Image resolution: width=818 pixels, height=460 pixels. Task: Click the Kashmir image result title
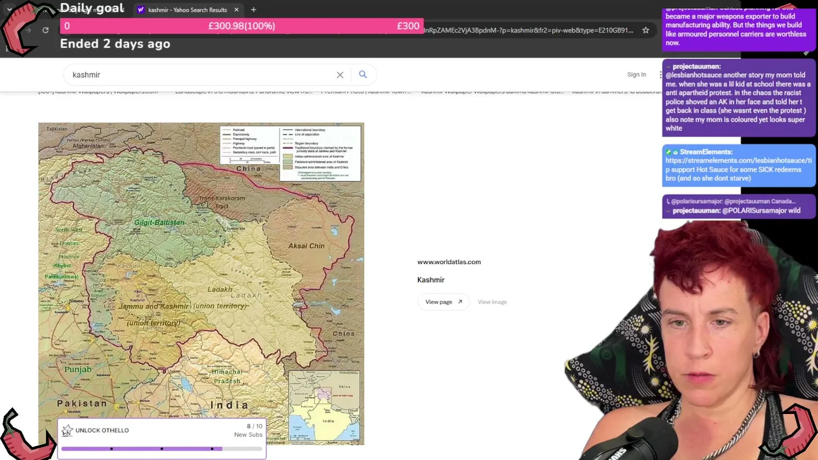431,280
